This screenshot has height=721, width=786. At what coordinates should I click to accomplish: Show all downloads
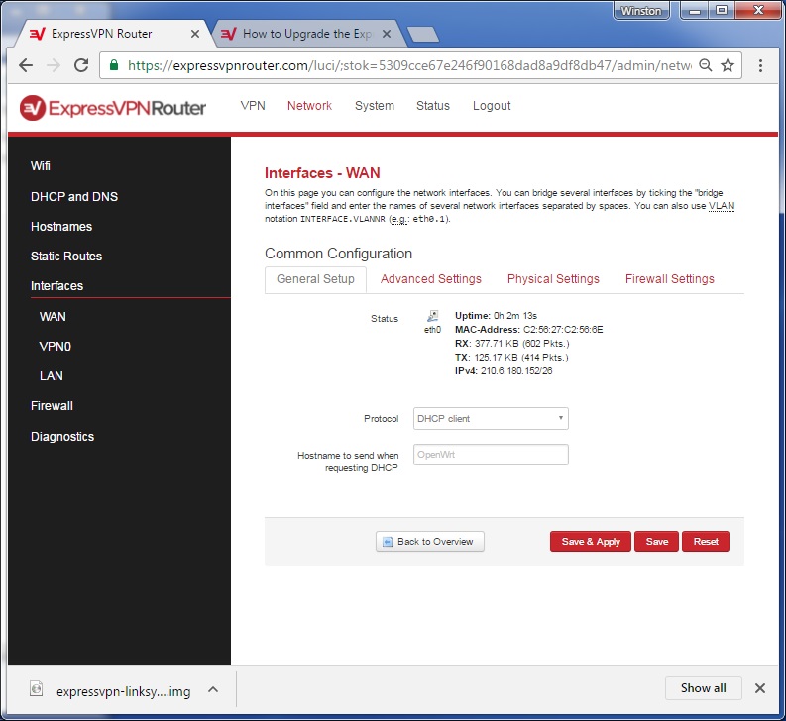coord(703,688)
